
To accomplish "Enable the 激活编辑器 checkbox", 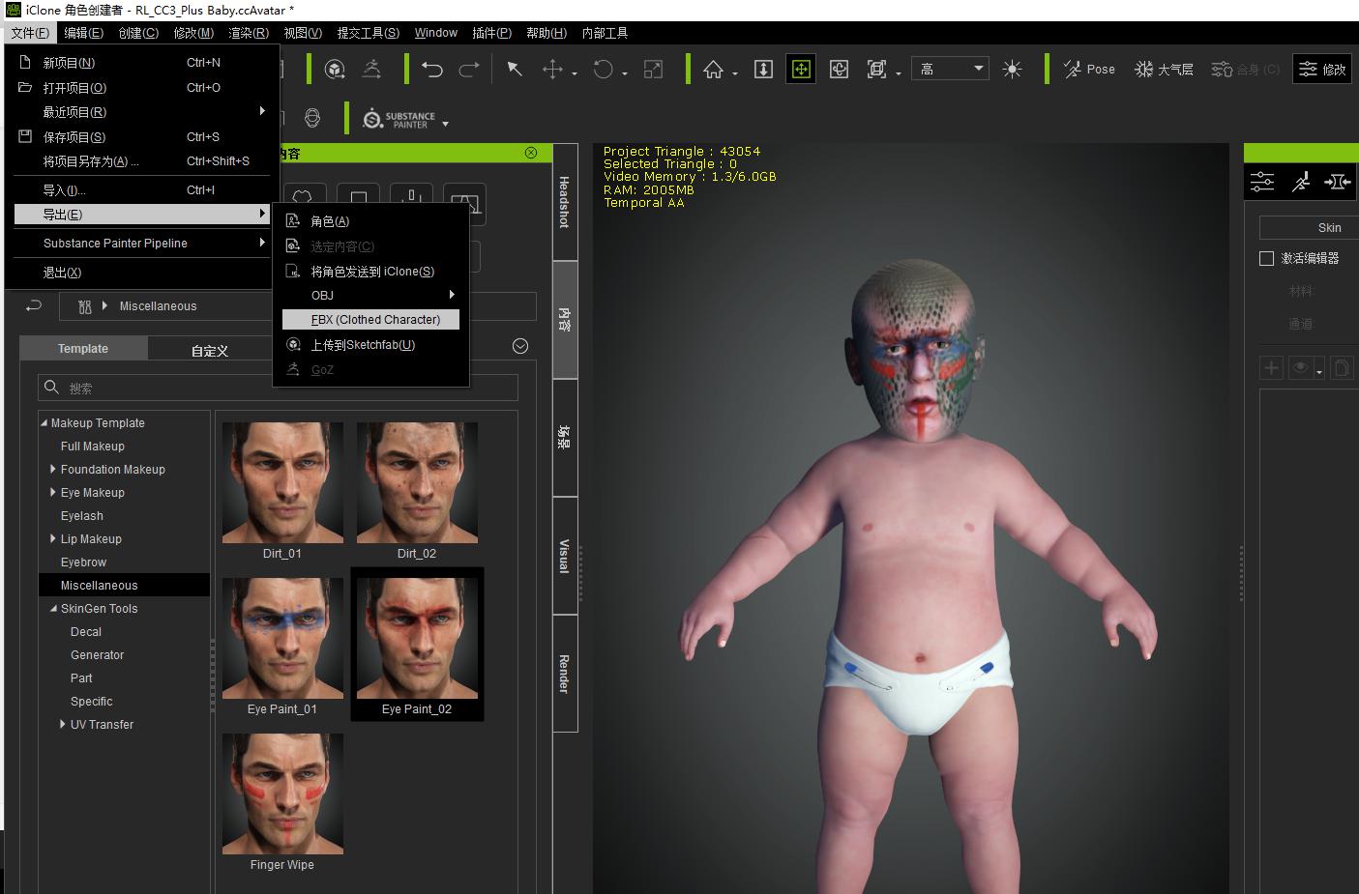I will click(x=1266, y=258).
